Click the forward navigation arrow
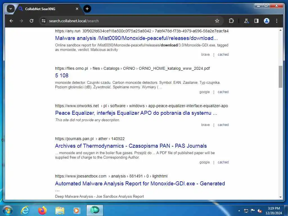The height and width of the screenshot is (216, 288). pos(21,21)
